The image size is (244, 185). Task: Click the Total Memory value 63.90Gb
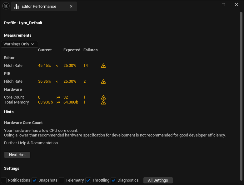pyautogui.click(x=45, y=102)
